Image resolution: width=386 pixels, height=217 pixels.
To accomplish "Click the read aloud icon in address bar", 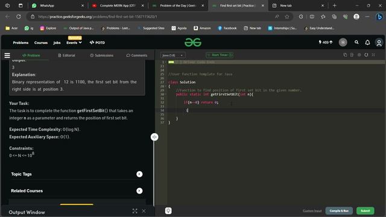I will pyautogui.click(x=277, y=16).
